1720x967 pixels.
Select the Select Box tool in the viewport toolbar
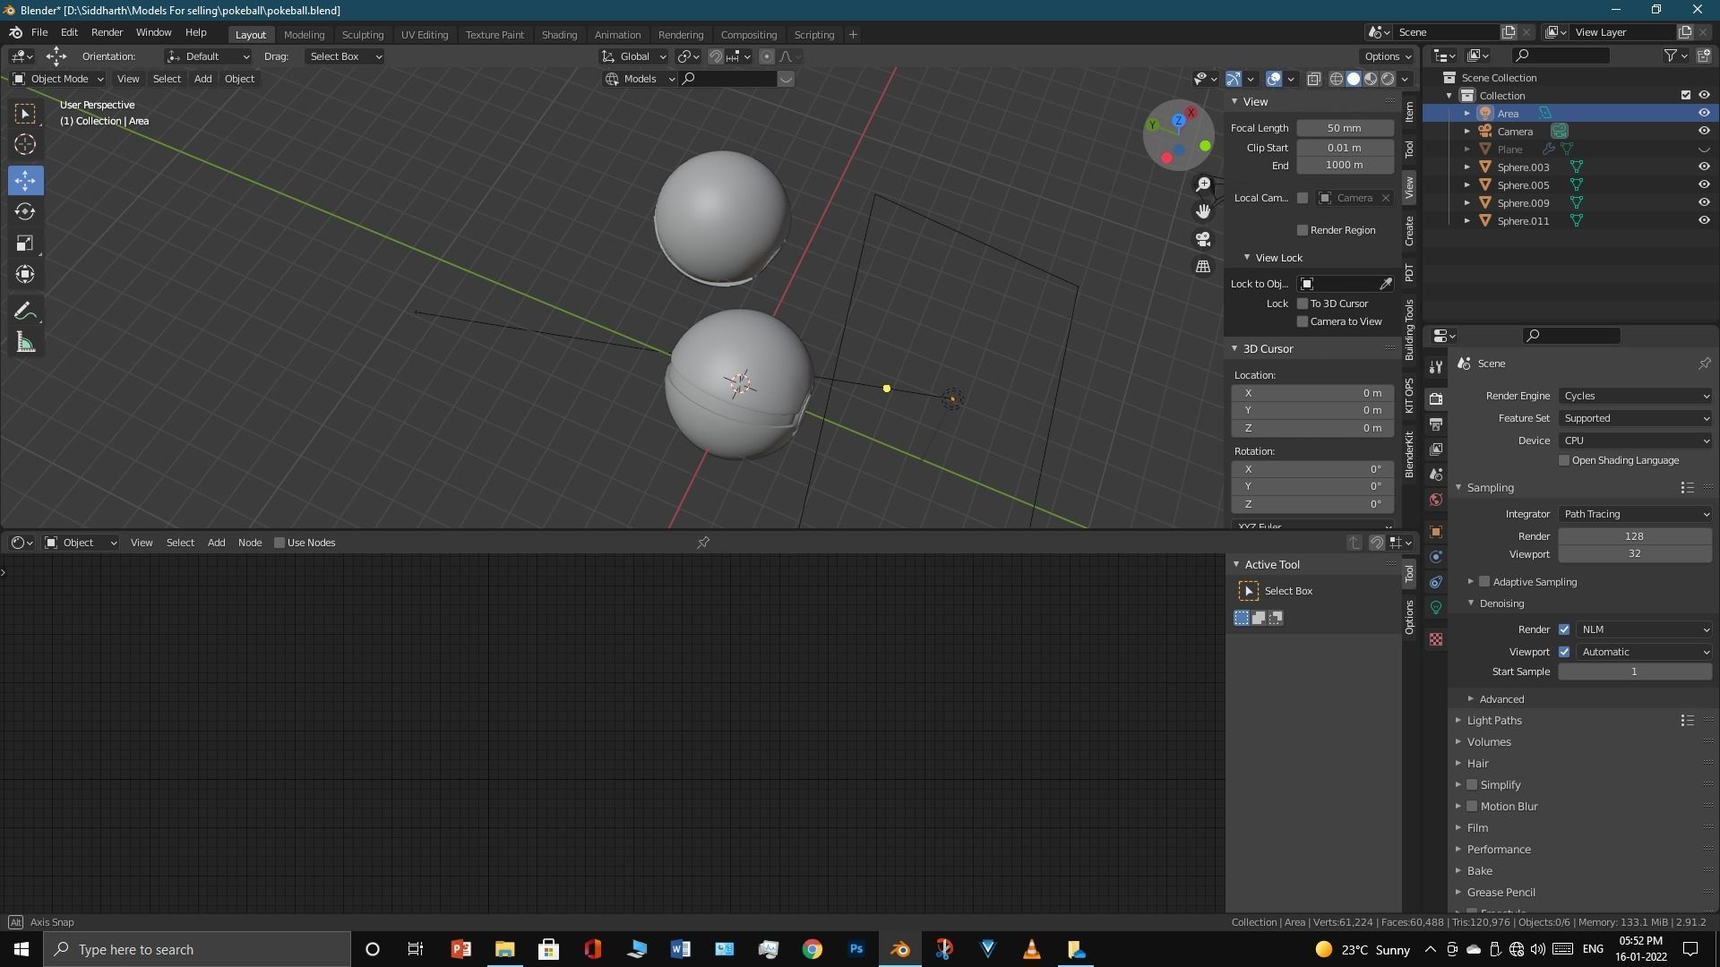(25, 114)
